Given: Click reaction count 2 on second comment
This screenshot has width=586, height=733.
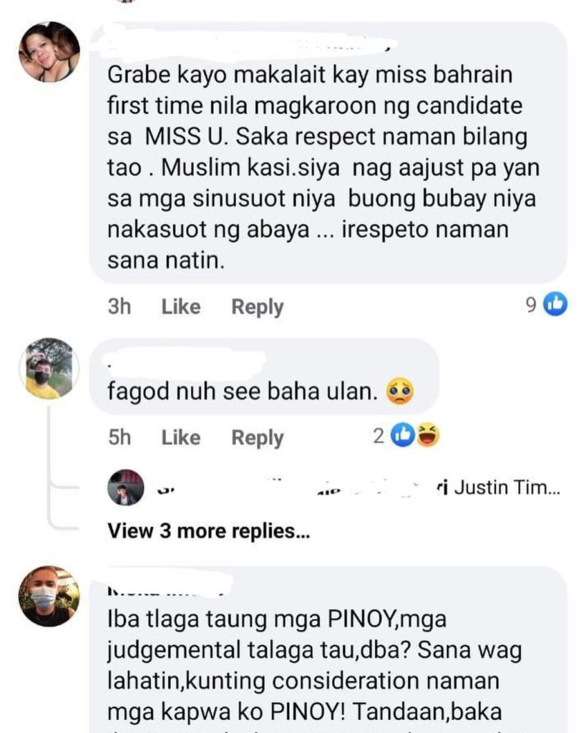Looking at the screenshot, I should 379,436.
